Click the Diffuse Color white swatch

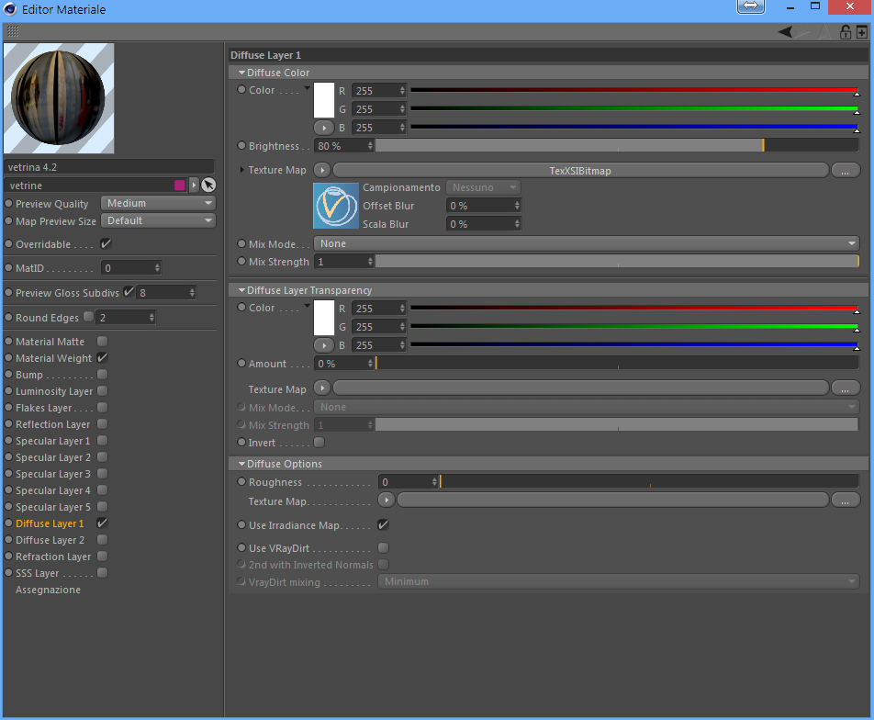pos(324,100)
